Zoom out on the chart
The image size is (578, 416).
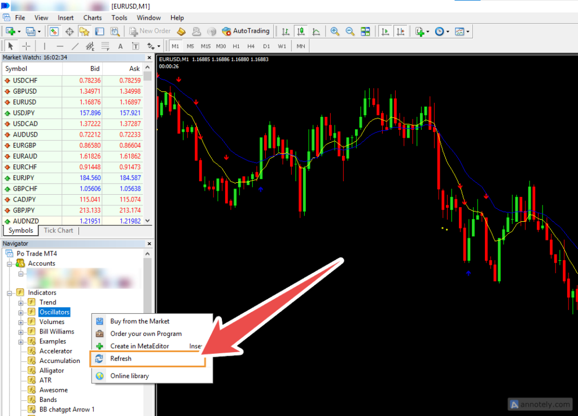point(350,31)
